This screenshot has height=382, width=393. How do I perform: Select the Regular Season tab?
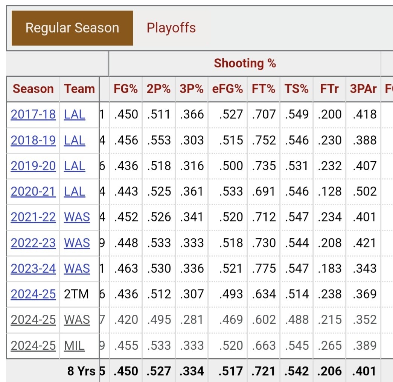(72, 28)
